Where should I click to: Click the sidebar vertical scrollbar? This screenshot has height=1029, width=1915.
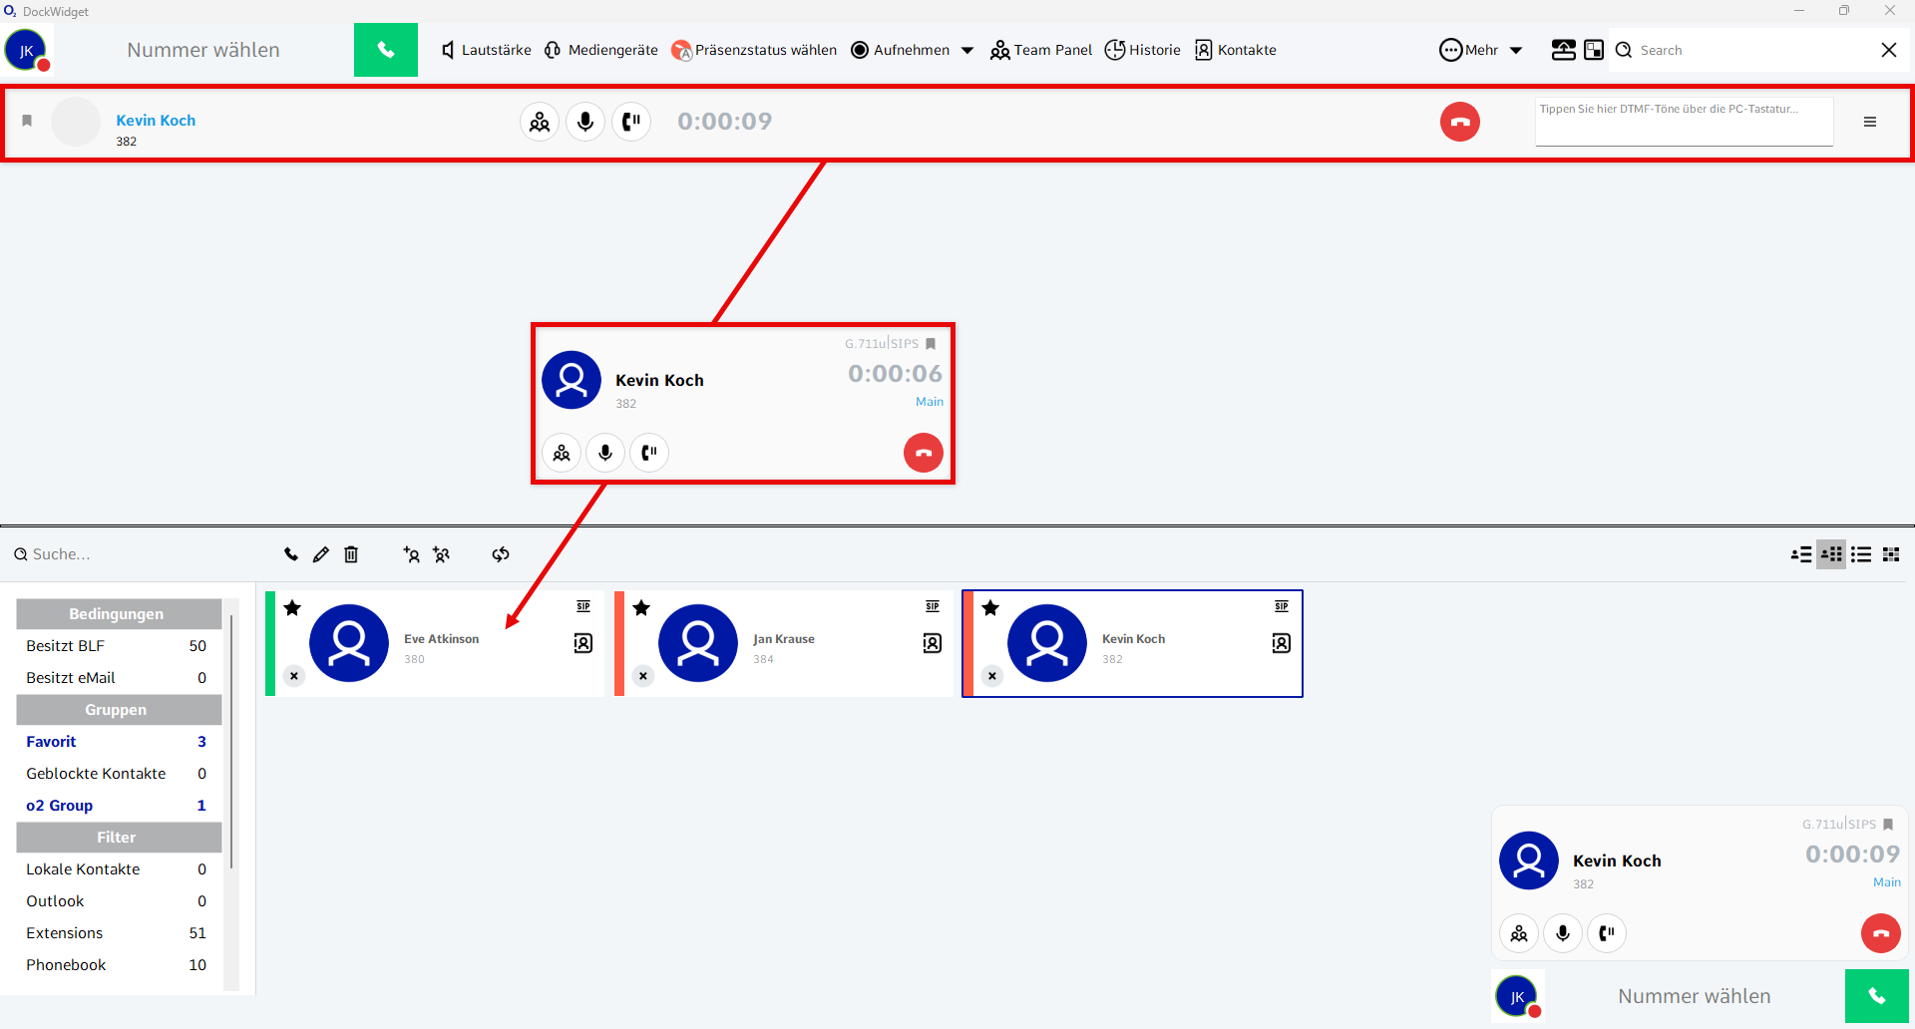[231, 738]
